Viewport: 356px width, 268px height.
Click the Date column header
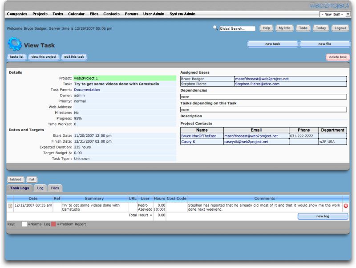point(33,198)
